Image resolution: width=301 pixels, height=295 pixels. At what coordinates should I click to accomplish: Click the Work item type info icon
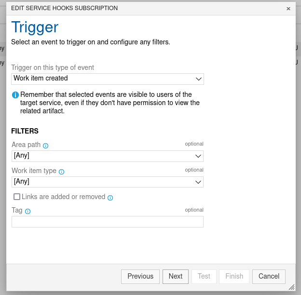click(x=61, y=172)
